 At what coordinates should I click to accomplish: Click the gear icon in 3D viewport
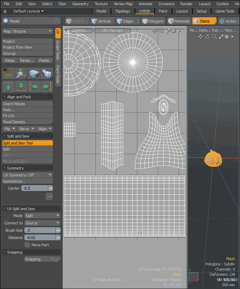click(x=227, y=37)
